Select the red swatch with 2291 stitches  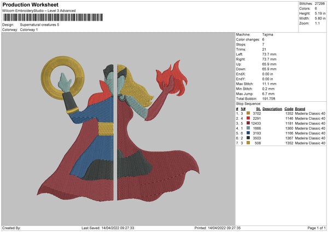tap(249, 118)
